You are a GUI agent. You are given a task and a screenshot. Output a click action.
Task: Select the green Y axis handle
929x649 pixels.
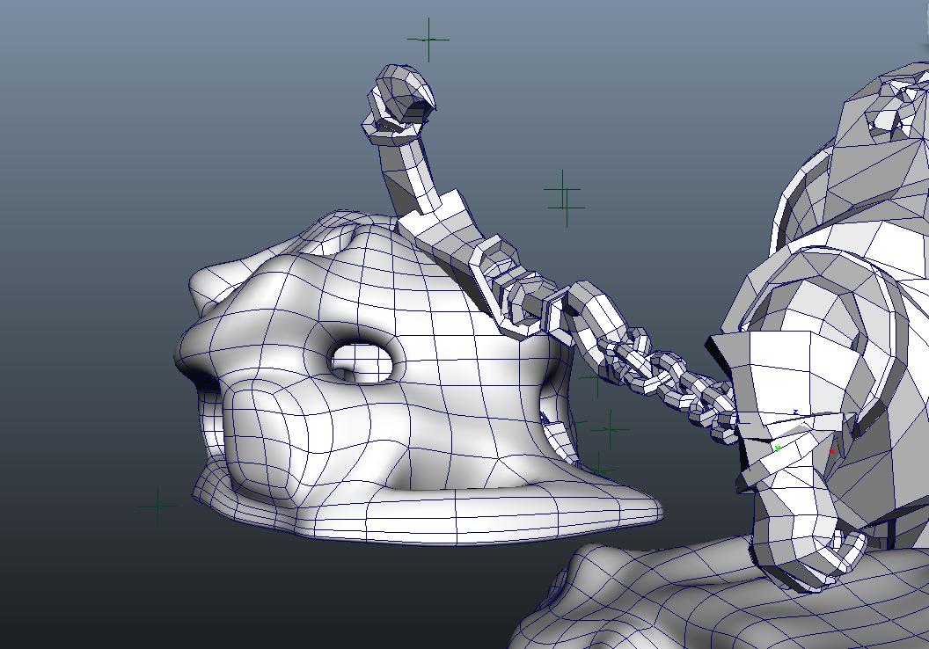[x=777, y=448]
